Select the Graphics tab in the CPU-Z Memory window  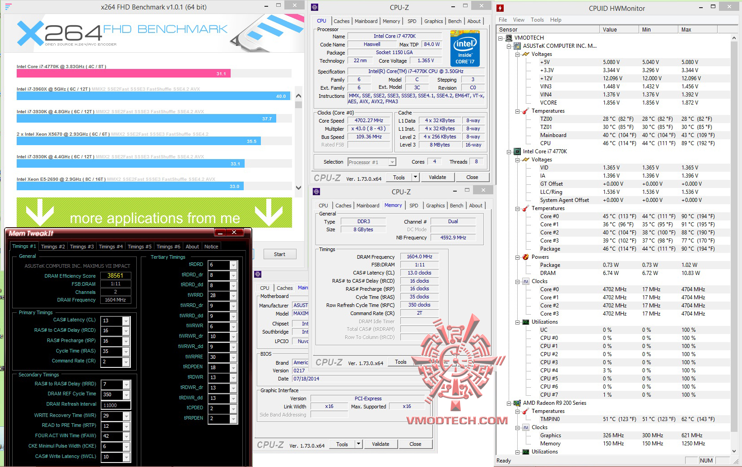(436, 206)
